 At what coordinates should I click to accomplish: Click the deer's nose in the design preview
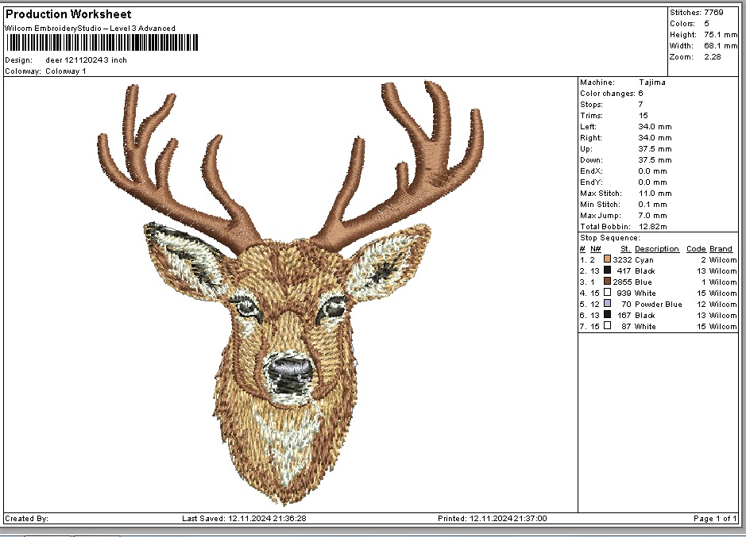point(290,369)
